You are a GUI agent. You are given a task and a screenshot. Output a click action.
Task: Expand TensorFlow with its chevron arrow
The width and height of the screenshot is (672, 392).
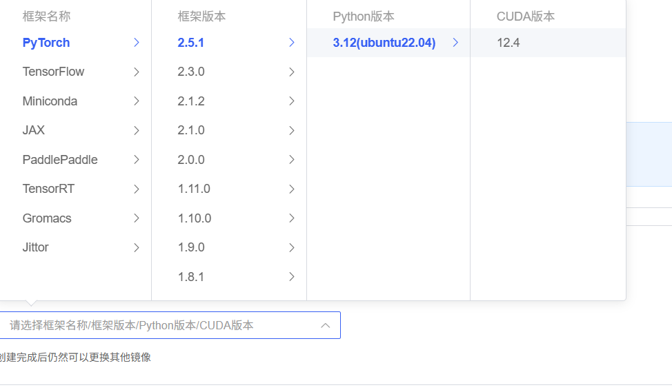137,72
